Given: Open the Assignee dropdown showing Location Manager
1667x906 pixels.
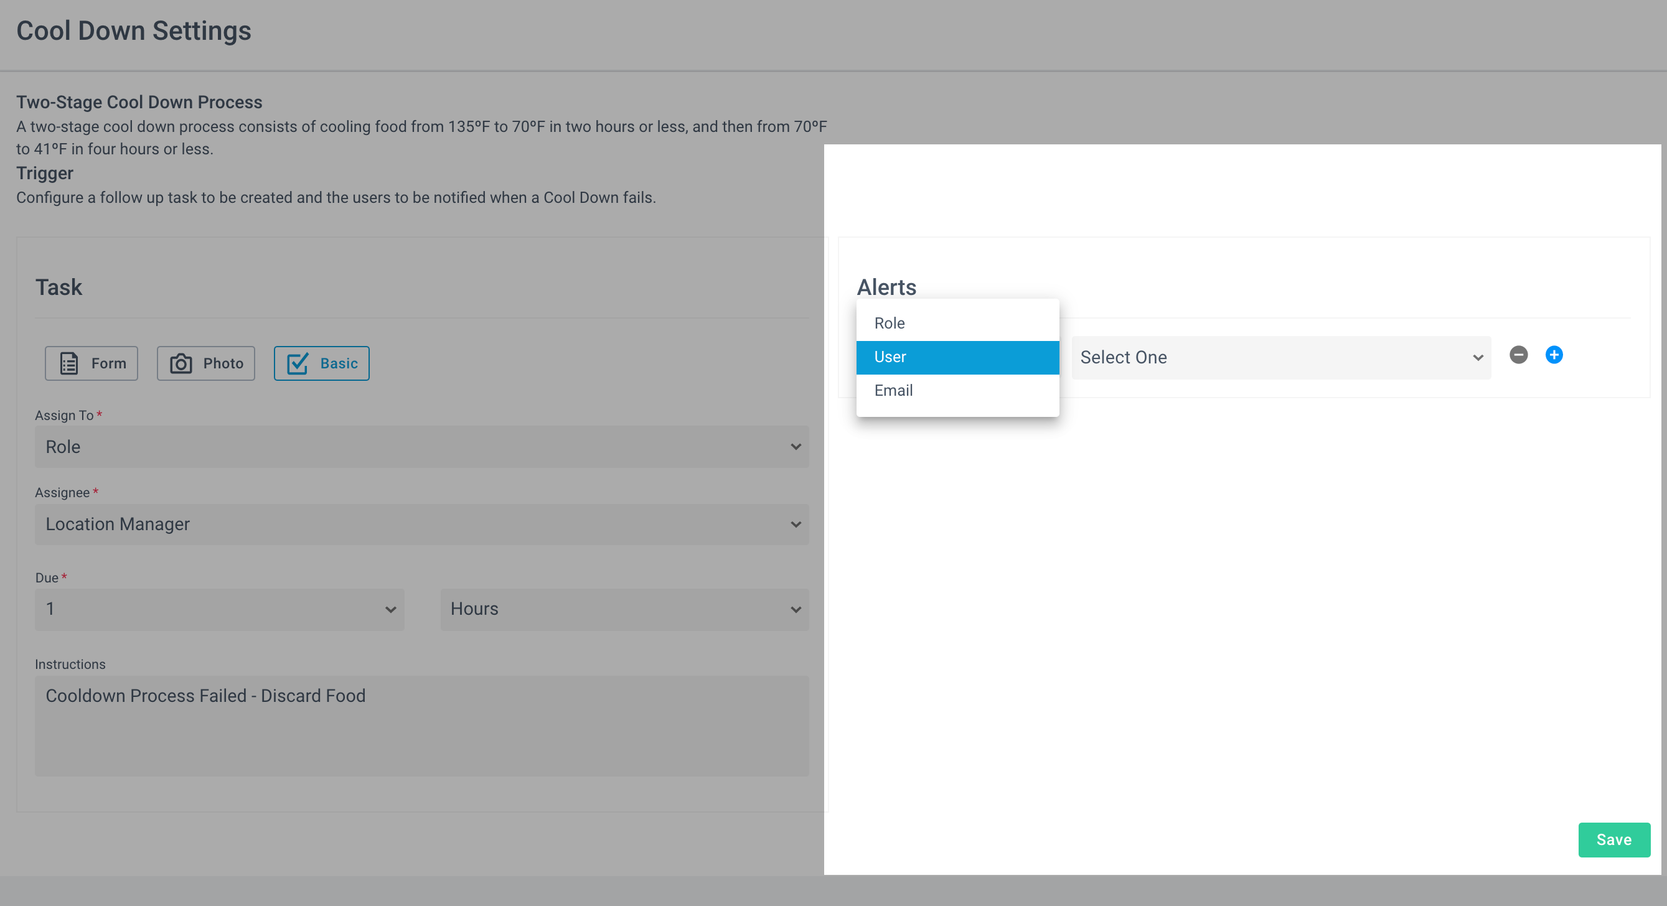Looking at the screenshot, I should 422,525.
